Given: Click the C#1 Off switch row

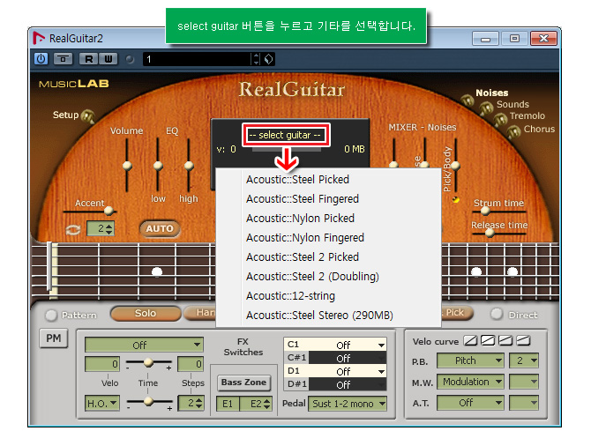Looking at the screenshot, I should [x=334, y=358].
